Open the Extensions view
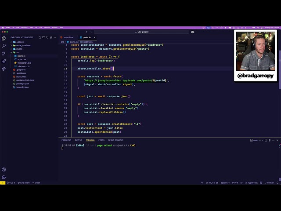The width and height of the screenshot is (281, 211). [4, 61]
